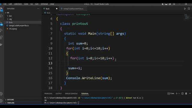
Task: Open the View menu
Action: [26, 4]
